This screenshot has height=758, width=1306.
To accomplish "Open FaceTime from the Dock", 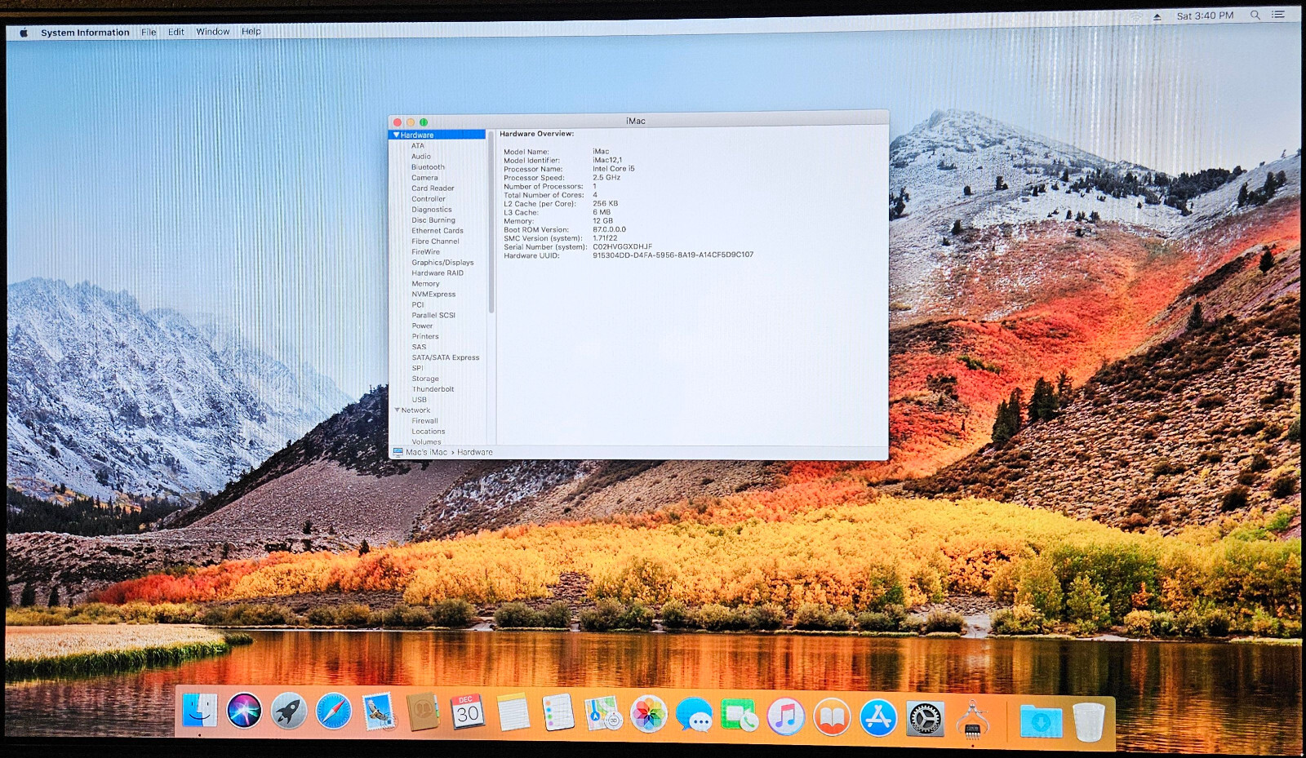I will point(740,716).
